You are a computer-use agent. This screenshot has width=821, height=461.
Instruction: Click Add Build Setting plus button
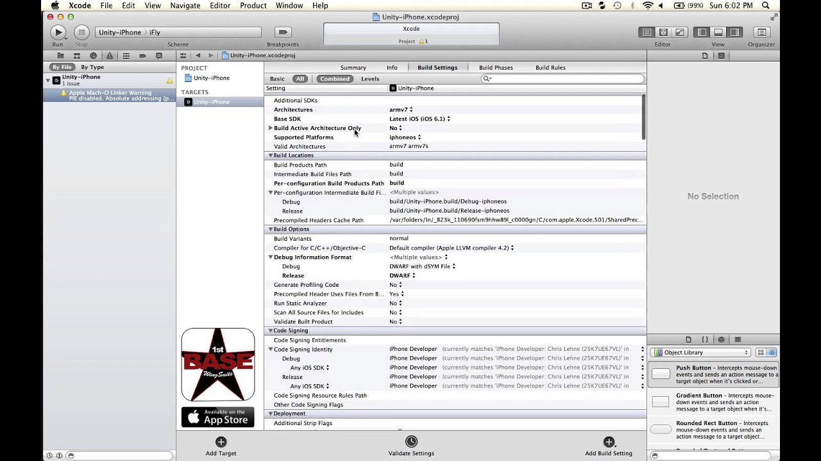click(x=609, y=442)
